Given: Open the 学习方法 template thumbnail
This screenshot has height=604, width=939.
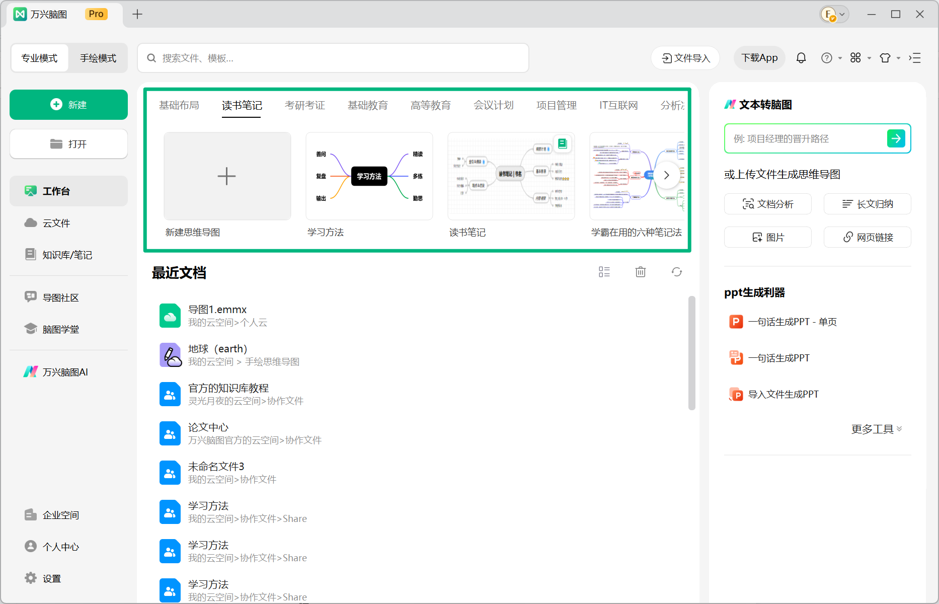Looking at the screenshot, I should click(x=369, y=176).
